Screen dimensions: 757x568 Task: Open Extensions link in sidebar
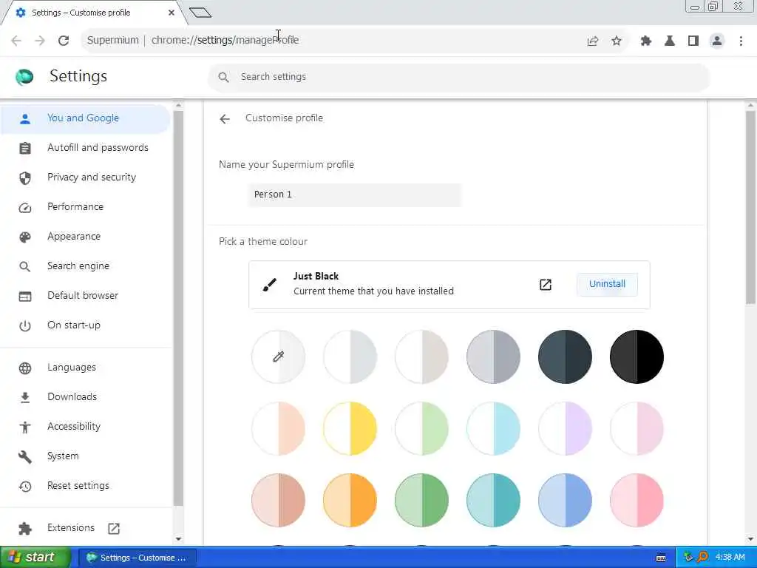pyautogui.click(x=86, y=528)
